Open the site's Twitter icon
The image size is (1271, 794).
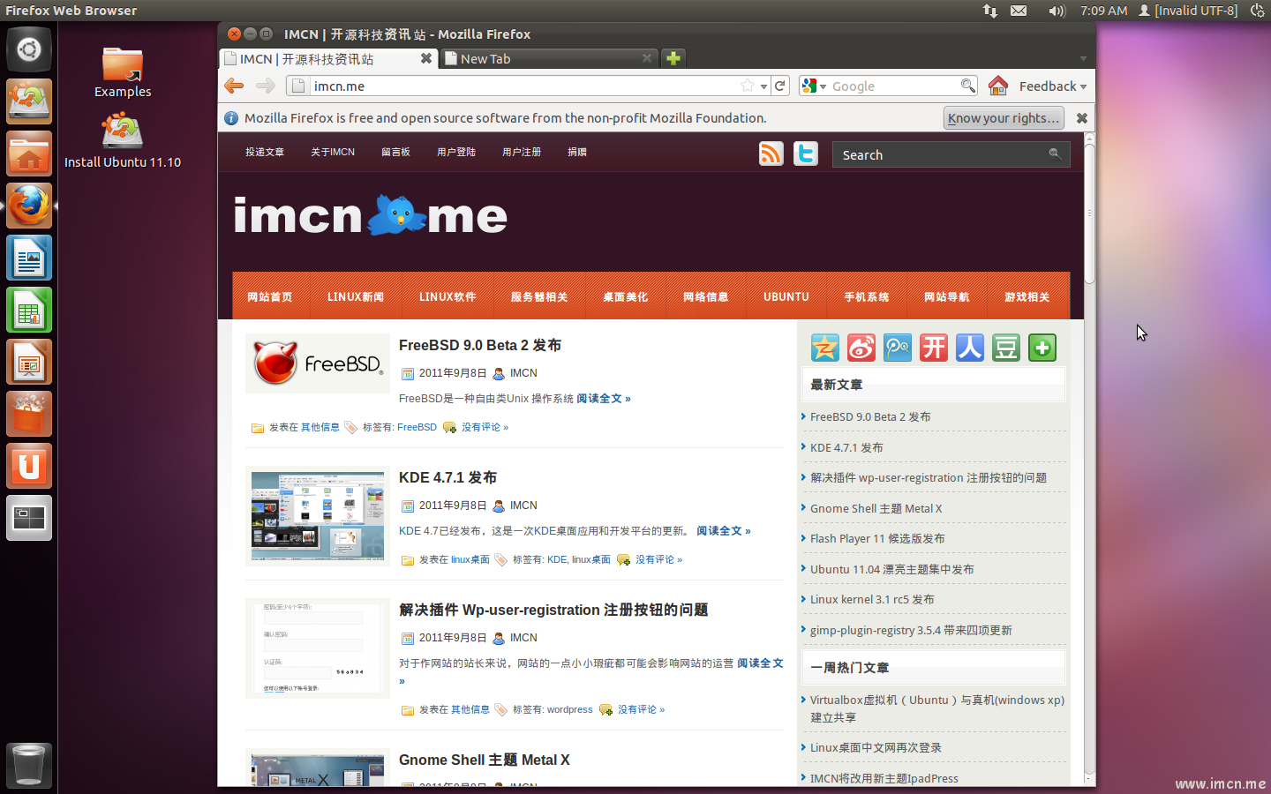pyautogui.click(x=806, y=154)
